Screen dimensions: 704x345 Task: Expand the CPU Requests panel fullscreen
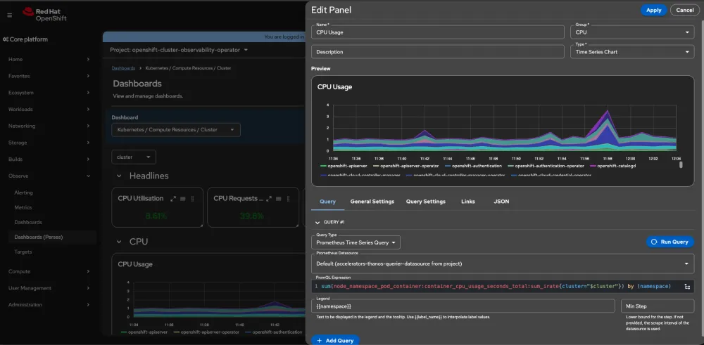pos(269,198)
